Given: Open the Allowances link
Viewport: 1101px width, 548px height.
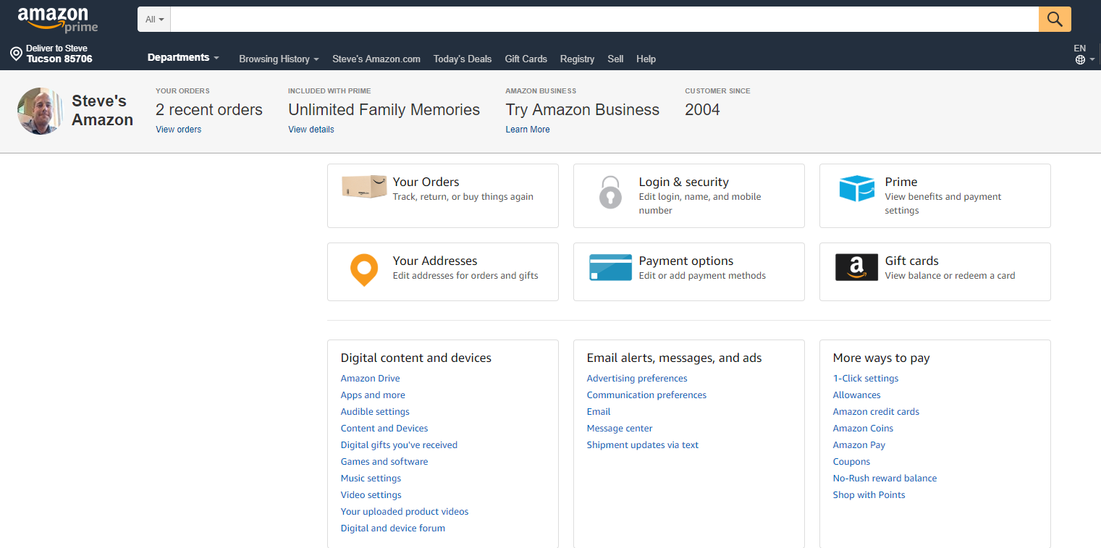Looking at the screenshot, I should [x=857, y=395].
